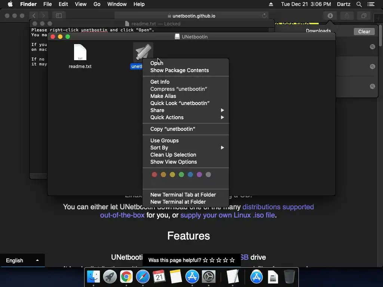The width and height of the screenshot is (383, 287).
Task: Choose Open in context menu
Action: point(186,63)
